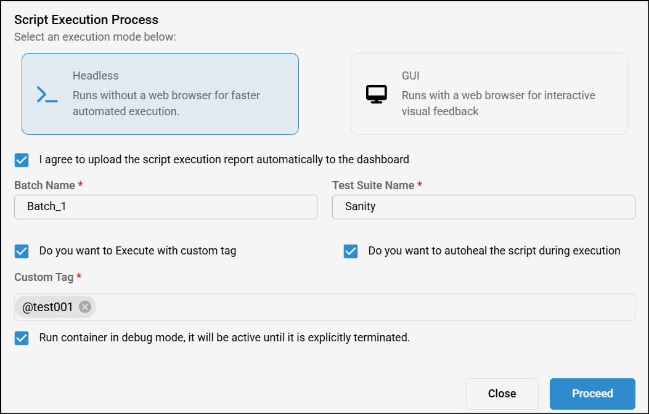Image resolution: width=649 pixels, height=414 pixels.
Task: Toggle the Execute with custom tag checkbox
Action: (22, 251)
